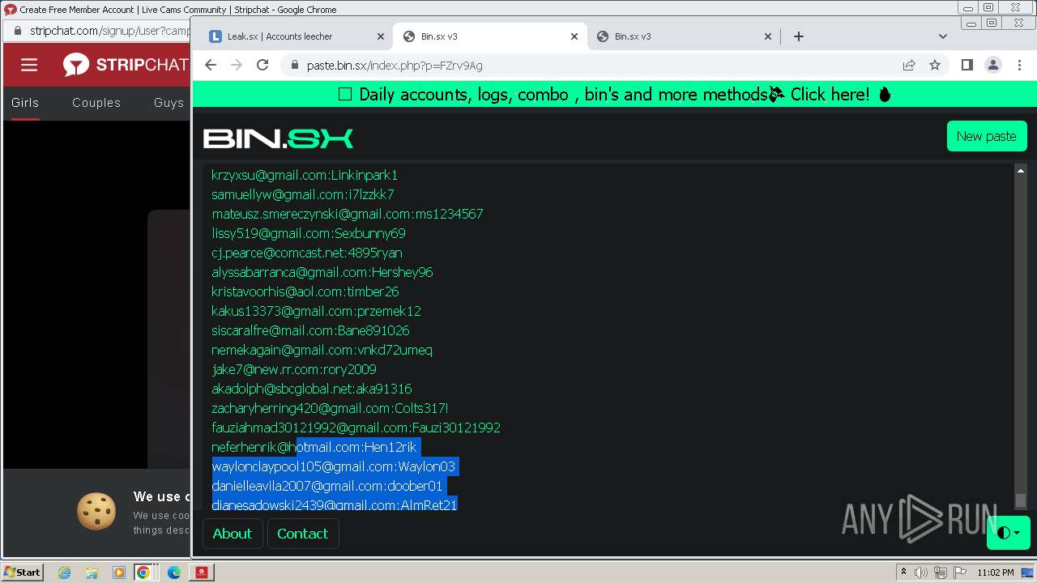Switch to Leak.sx Accounts leecher tab

[x=296, y=36]
